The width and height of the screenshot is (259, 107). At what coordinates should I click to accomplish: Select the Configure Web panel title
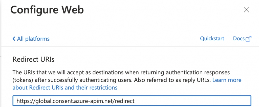(x=47, y=10)
